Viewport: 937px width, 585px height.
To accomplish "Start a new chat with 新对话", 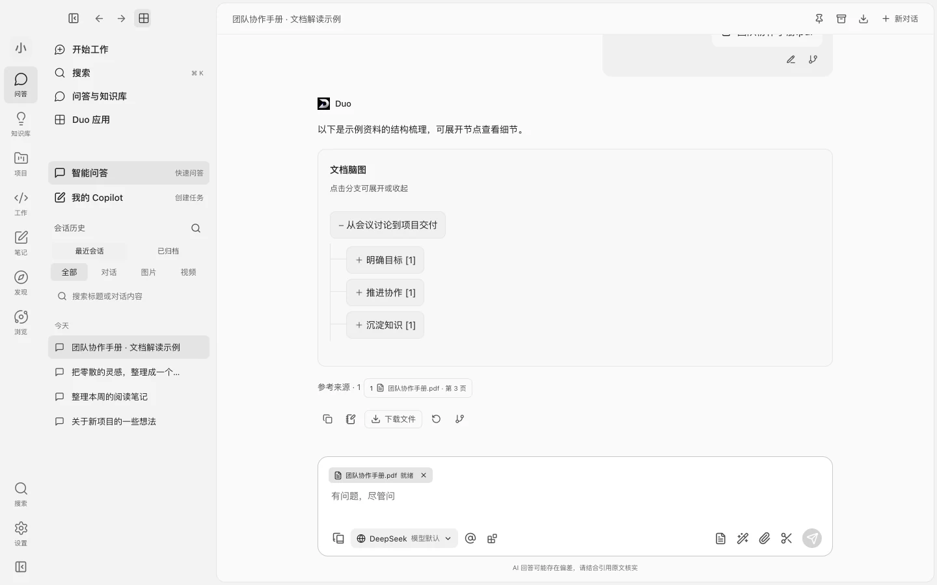I will pyautogui.click(x=900, y=19).
